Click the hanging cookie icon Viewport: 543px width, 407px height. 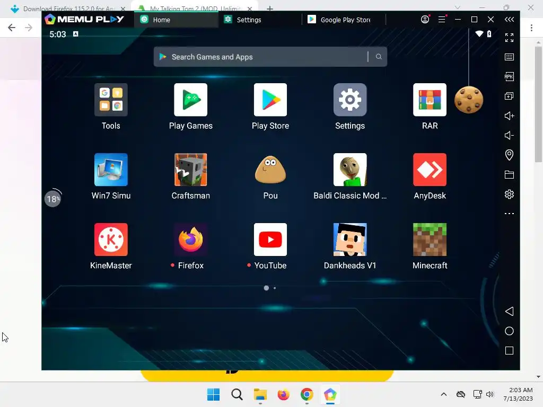[x=469, y=100]
